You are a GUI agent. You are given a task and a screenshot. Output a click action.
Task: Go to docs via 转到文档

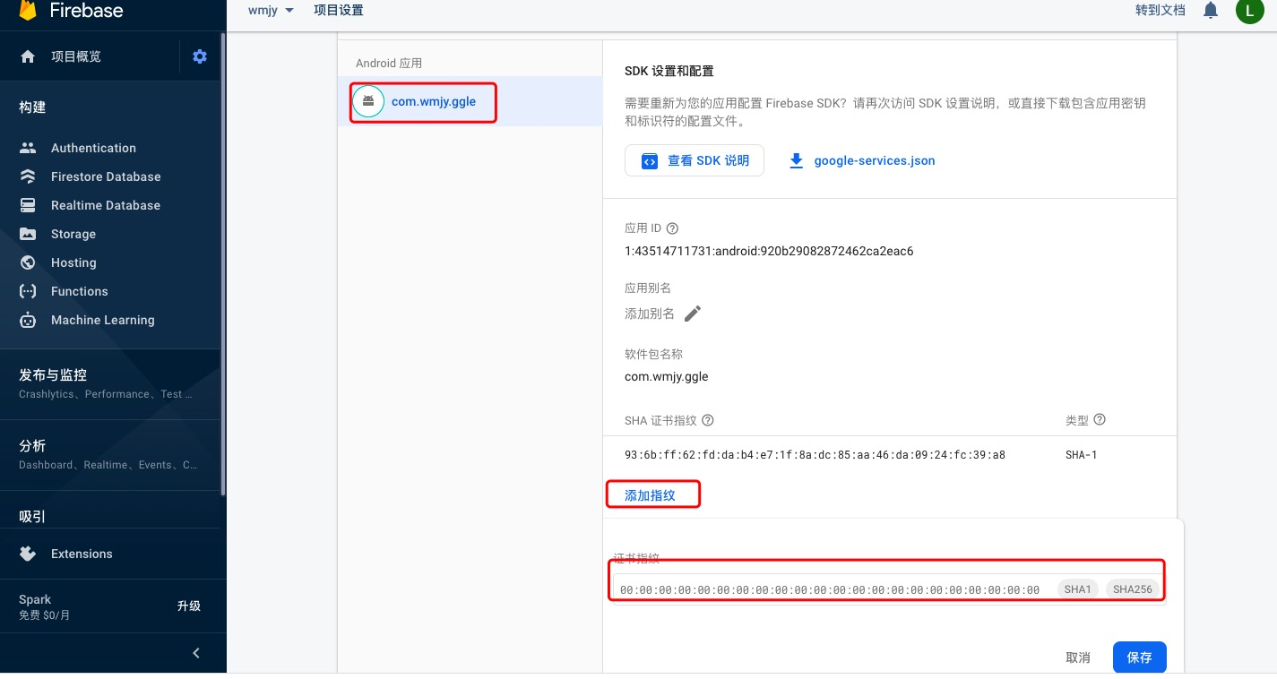click(x=1161, y=10)
